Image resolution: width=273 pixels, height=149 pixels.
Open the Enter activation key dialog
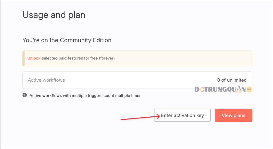182,115
